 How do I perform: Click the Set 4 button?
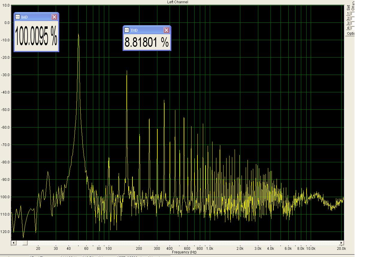point(348,28)
